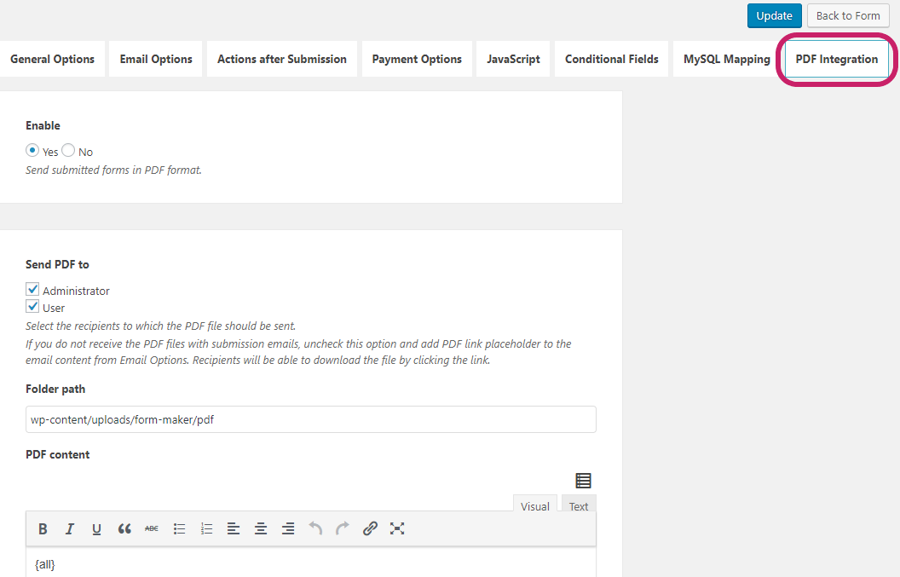Select Yes to enable PDF sending
This screenshot has height=577, width=900.
tap(32, 150)
